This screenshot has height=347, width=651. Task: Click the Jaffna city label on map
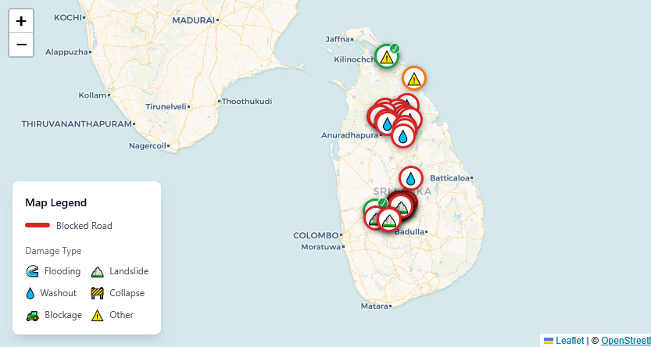(338, 39)
